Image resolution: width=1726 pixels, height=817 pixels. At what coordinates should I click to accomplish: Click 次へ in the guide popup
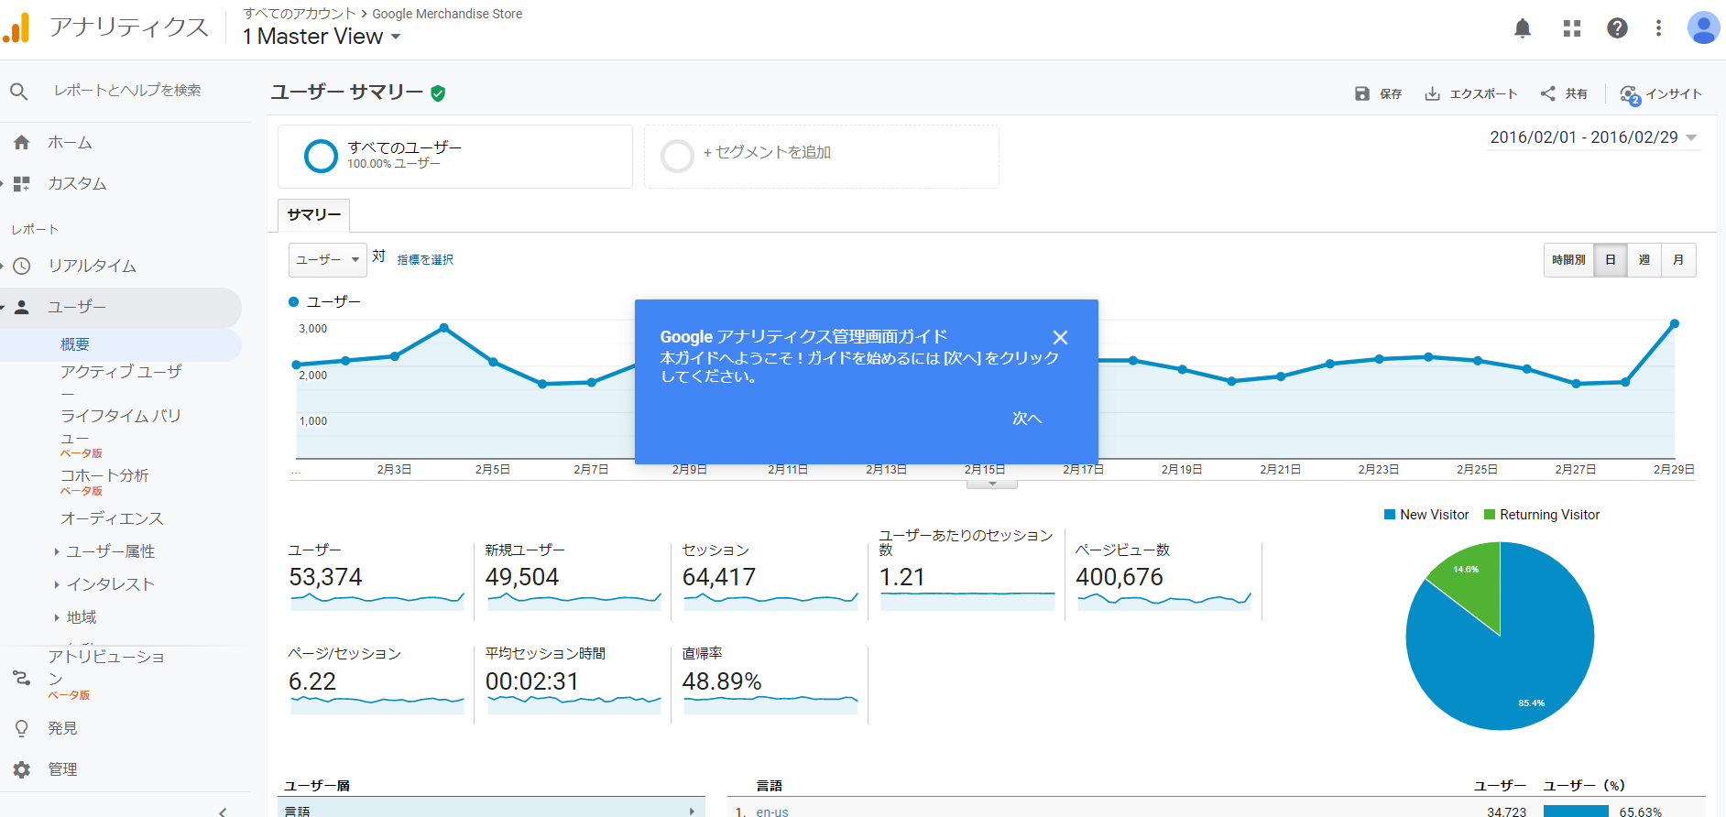click(1027, 419)
